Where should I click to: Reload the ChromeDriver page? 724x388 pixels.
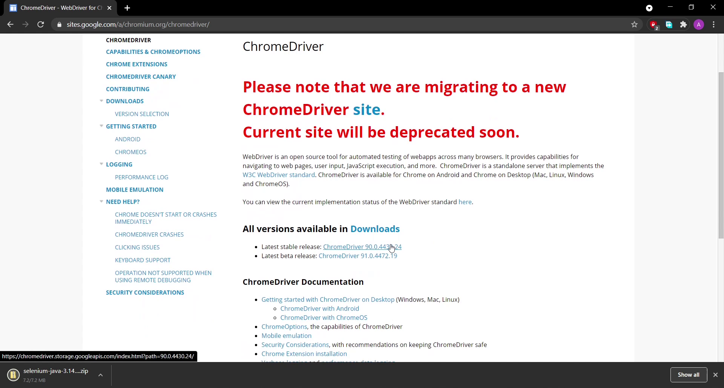(x=41, y=24)
